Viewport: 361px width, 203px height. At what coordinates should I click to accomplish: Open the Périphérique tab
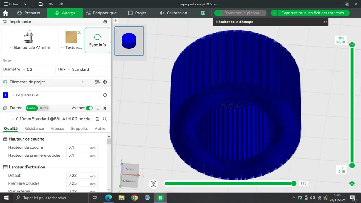click(x=101, y=13)
